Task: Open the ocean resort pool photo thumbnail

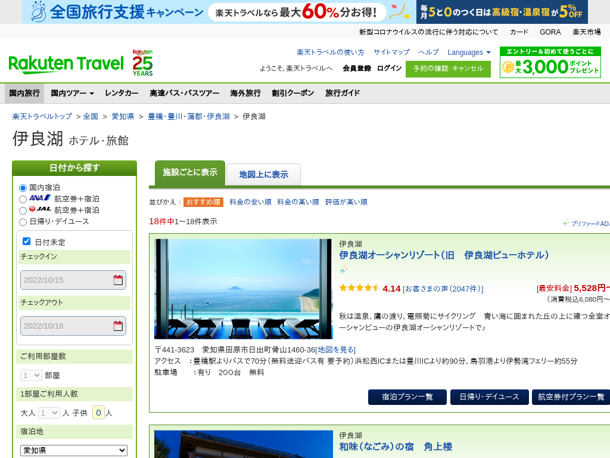Action: click(x=244, y=289)
